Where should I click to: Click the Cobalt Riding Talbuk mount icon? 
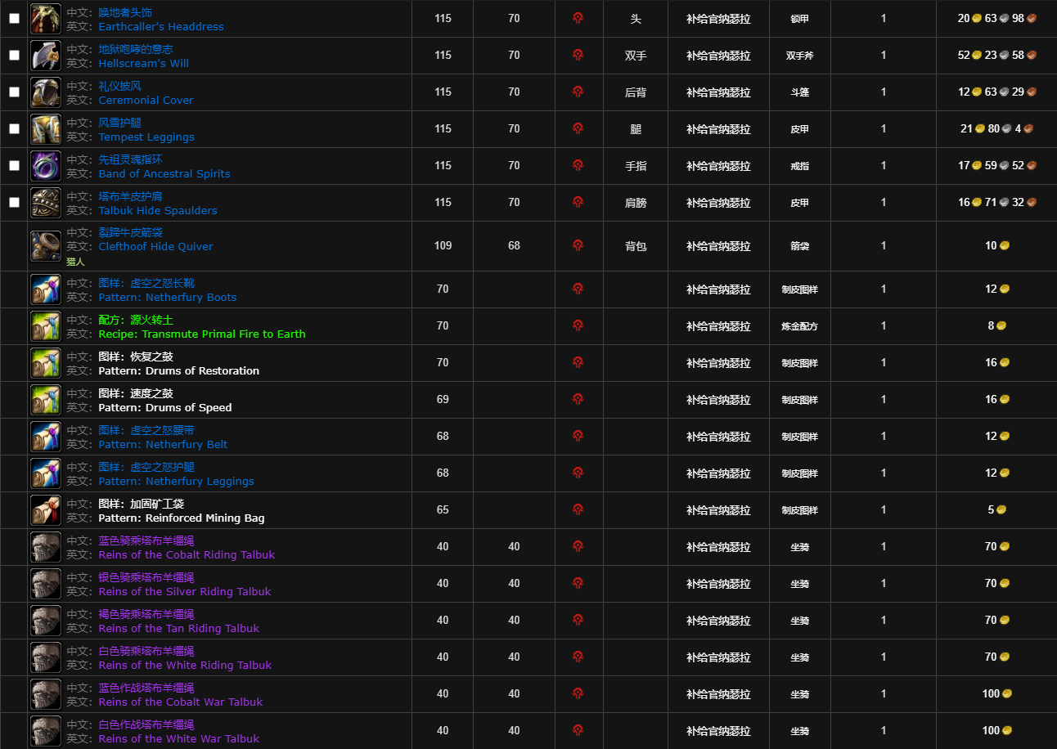click(x=46, y=547)
